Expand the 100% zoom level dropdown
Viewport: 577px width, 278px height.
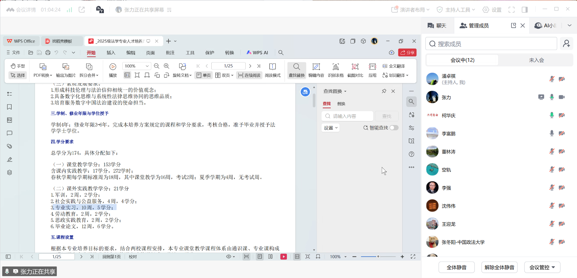tap(147, 66)
